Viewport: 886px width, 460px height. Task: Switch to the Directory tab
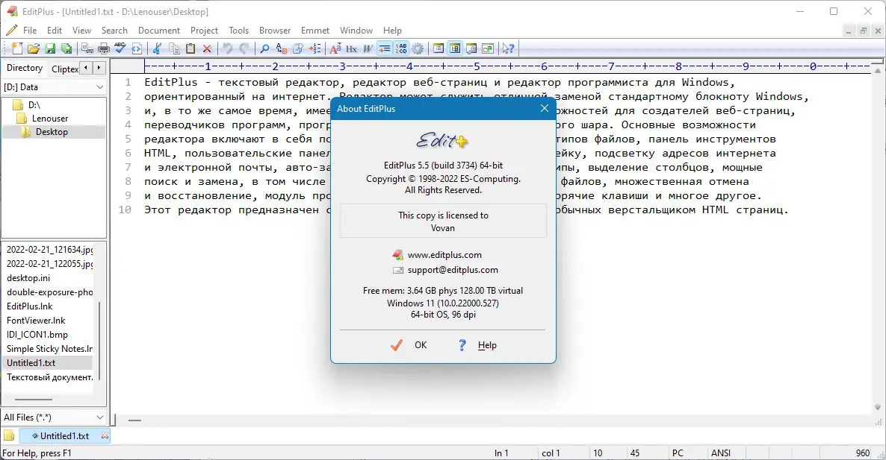24,68
